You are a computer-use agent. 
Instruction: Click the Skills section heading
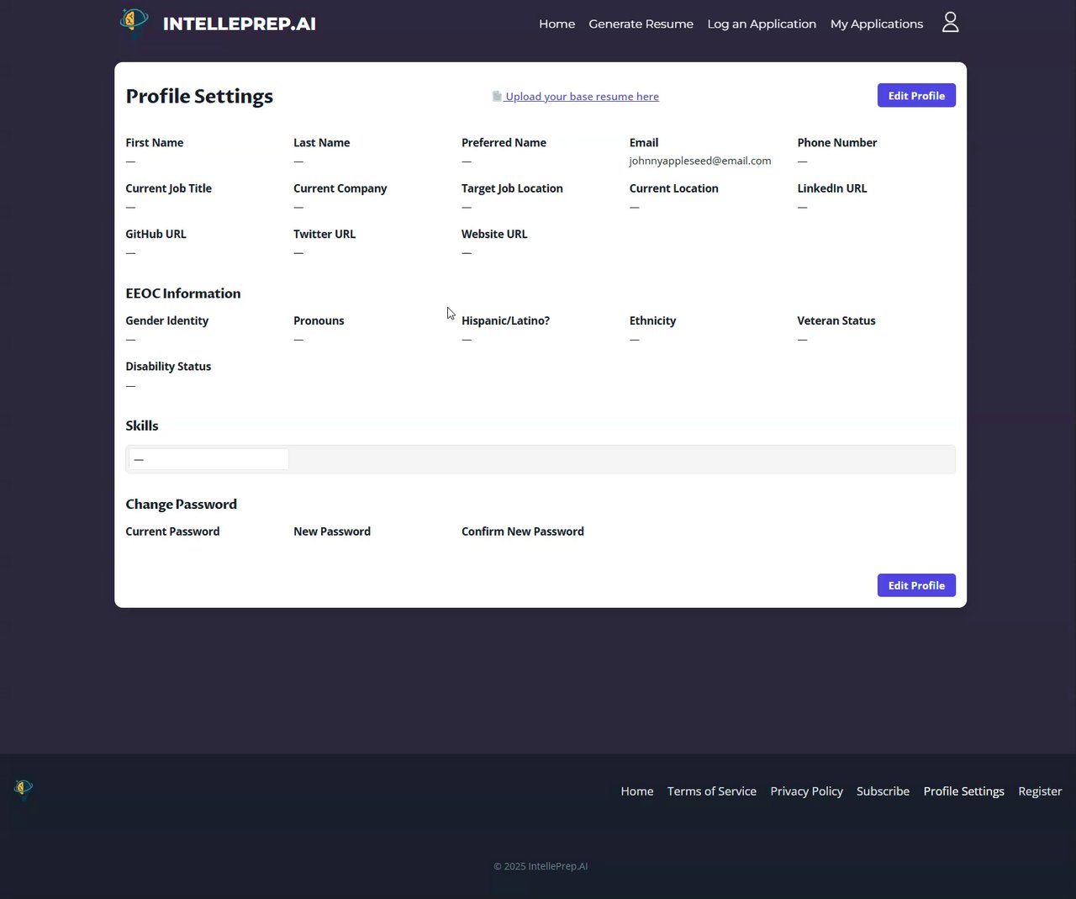tap(142, 426)
